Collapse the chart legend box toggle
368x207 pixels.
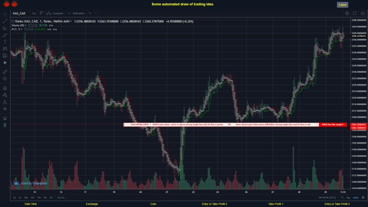[13, 21]
